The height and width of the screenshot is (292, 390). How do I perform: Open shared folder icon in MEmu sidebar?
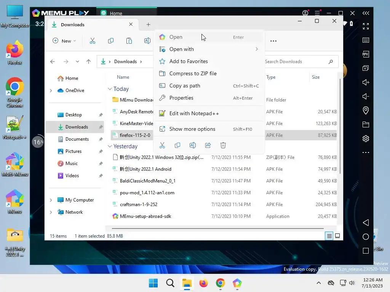tap(366, 124)
